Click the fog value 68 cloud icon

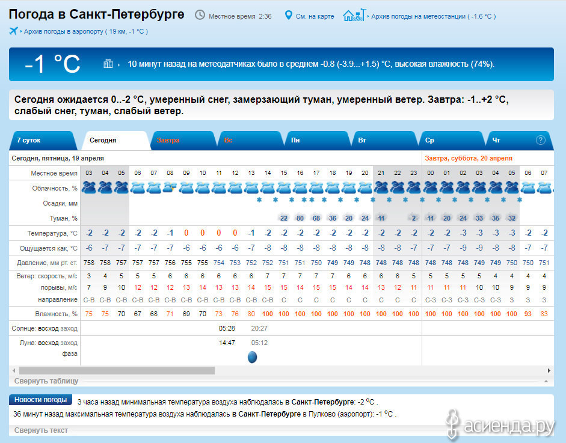click(x=316, y=218)
